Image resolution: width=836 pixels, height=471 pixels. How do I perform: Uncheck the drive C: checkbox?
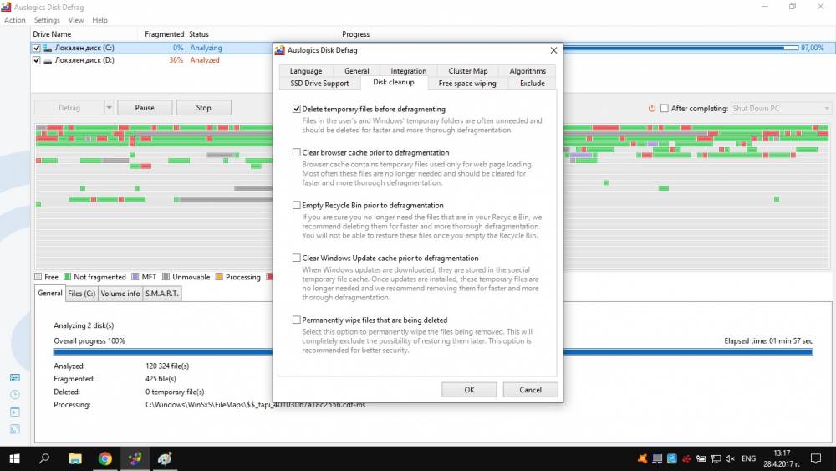(x=36, y=48)
